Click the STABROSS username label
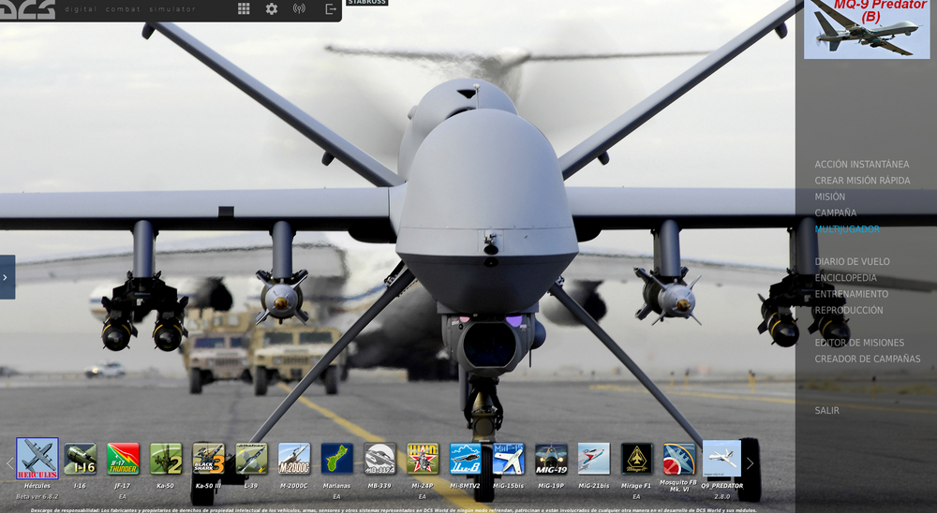Image resolution: width=937 pixels, height=513 pixels. pyautogui.click(x=367, y=3)
